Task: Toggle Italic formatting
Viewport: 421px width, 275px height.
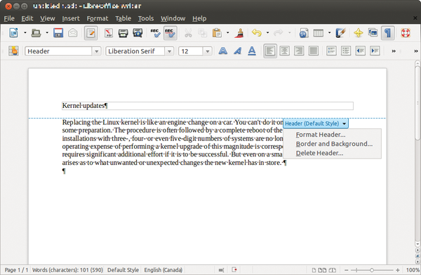Action: 237,51
